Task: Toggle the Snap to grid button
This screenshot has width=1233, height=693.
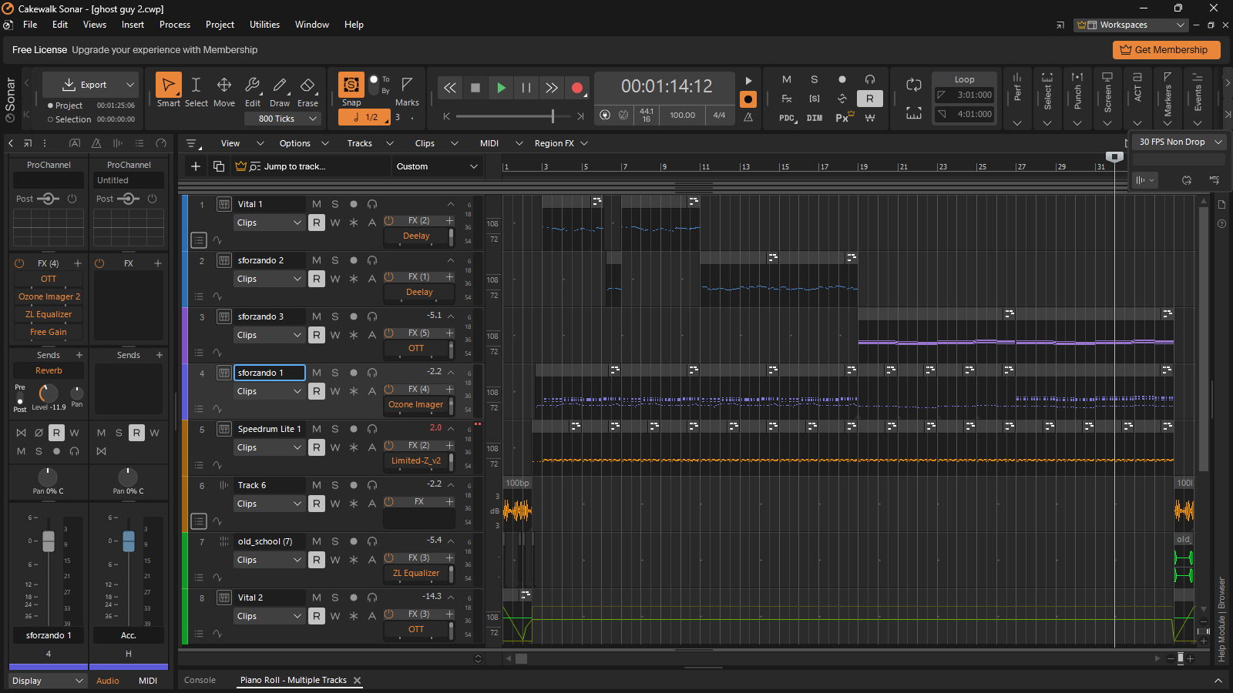Action: (351, 85)
